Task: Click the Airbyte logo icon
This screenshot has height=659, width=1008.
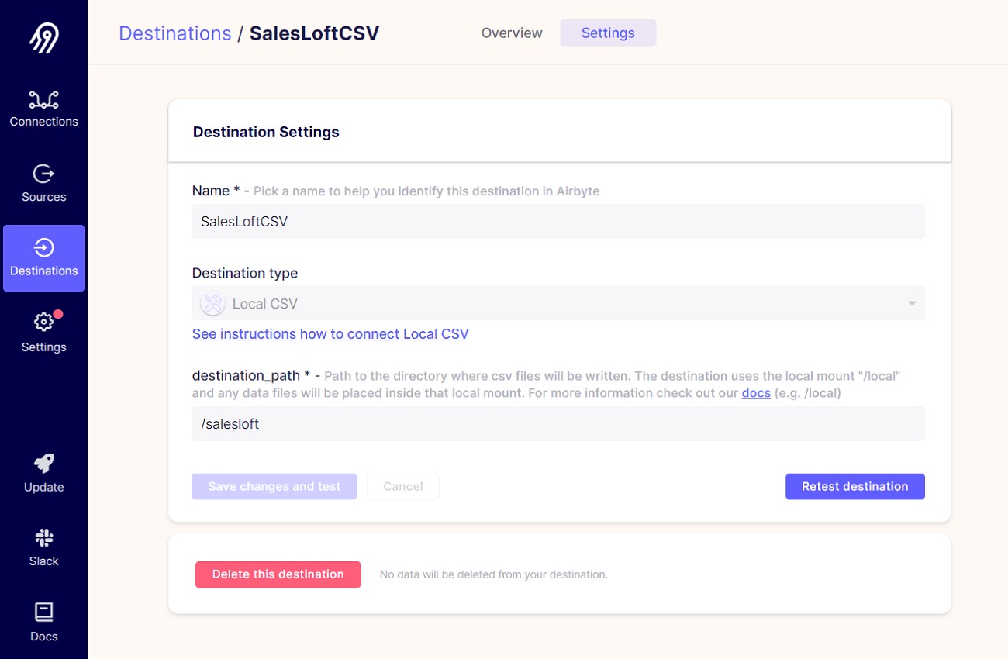Action: (x=43, y=37)
